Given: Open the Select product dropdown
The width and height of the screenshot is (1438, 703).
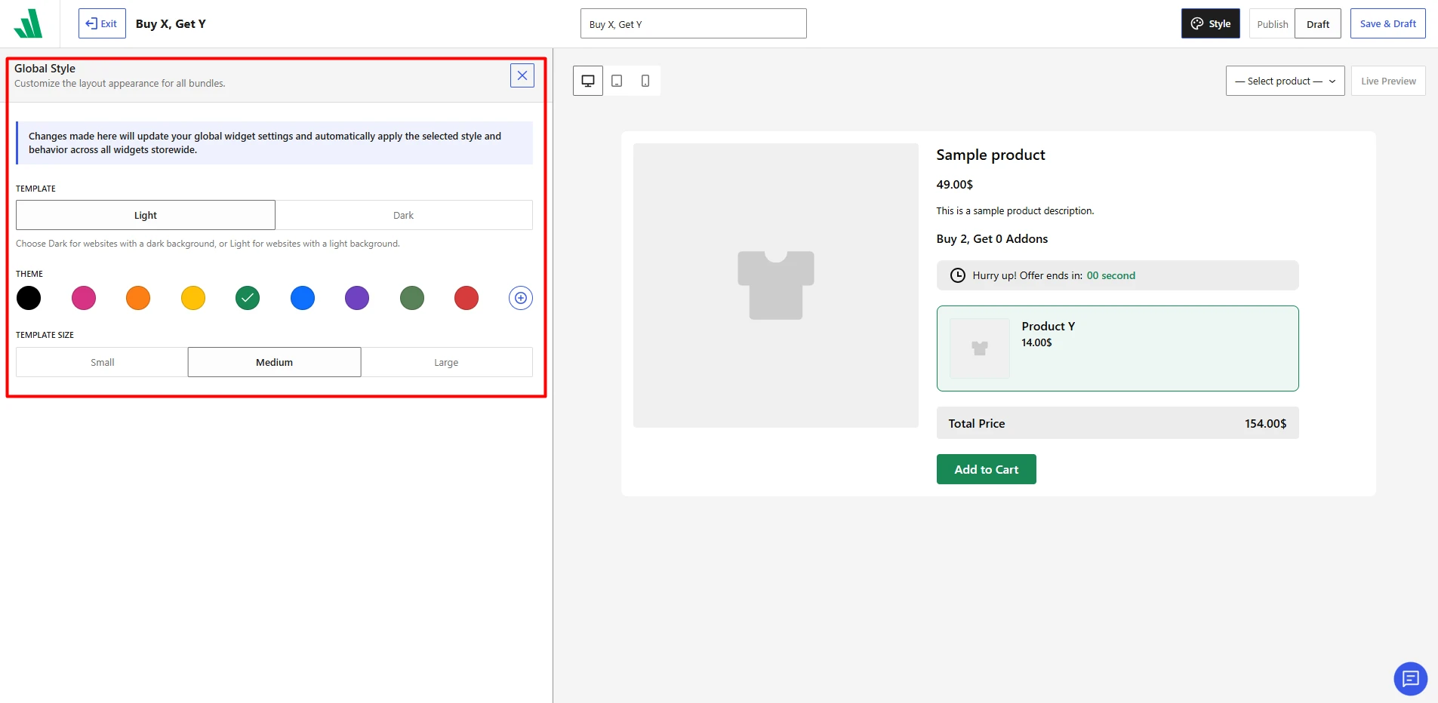Looking at the screenshot, I should click(x=1285, y=81).
